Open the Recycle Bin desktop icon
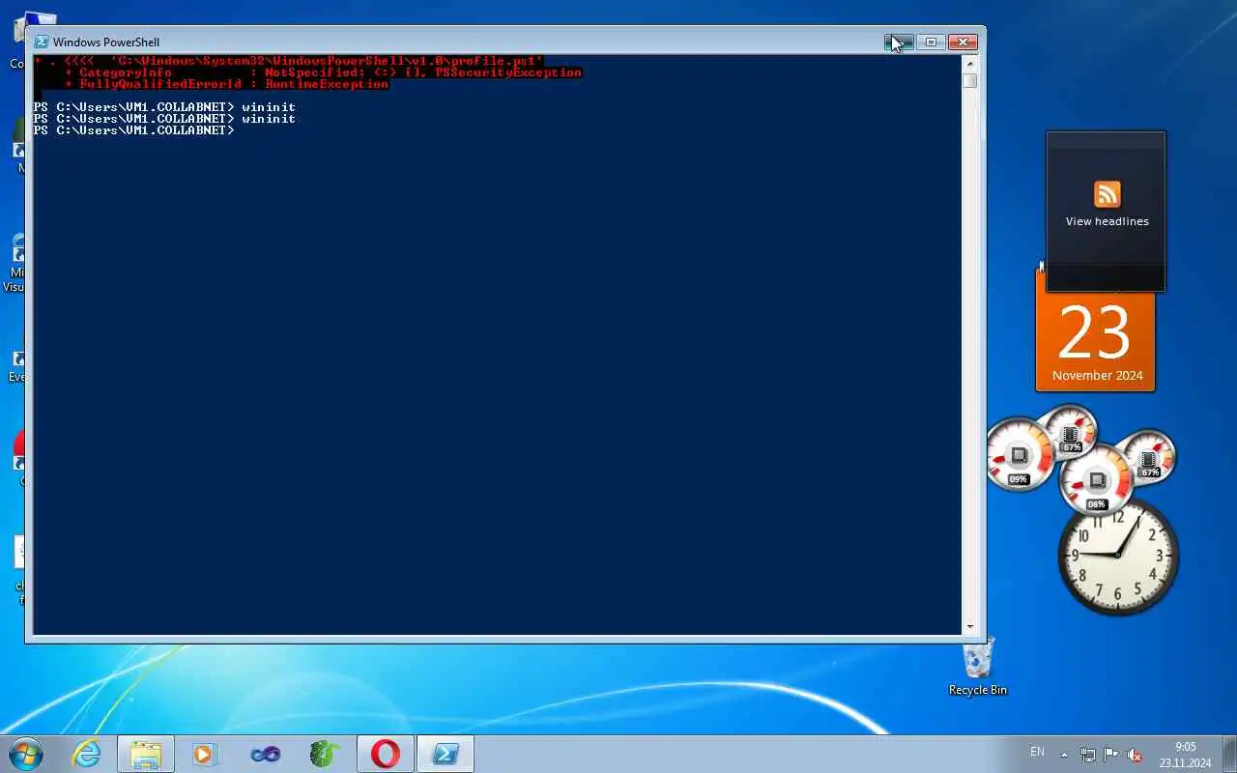 pos(978,667)
